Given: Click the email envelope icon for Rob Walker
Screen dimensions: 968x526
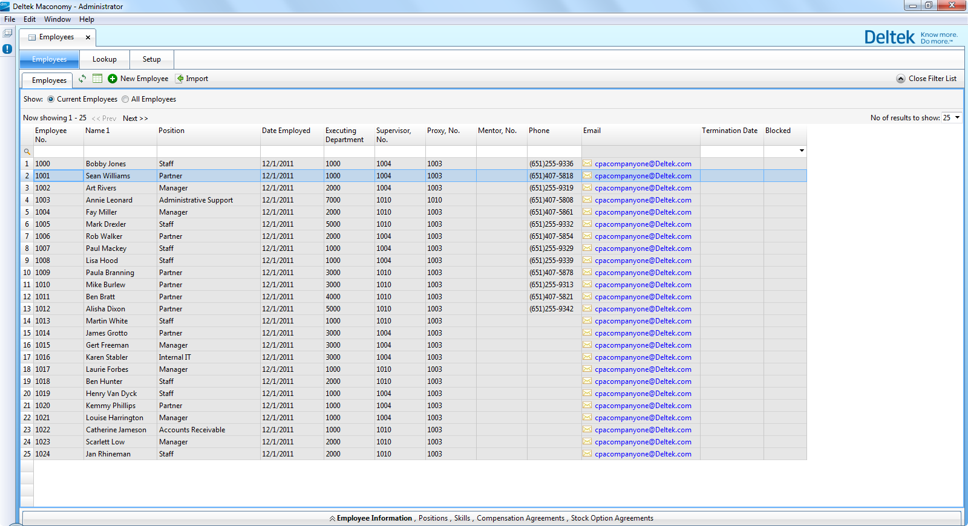Looking at the screenshot, I should click(587, 236).
